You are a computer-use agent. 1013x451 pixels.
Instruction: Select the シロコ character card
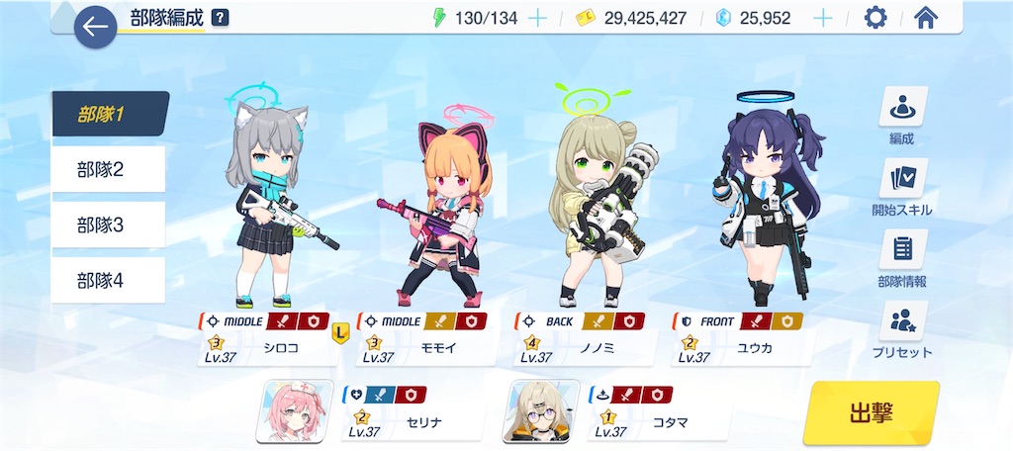point(267,339)
